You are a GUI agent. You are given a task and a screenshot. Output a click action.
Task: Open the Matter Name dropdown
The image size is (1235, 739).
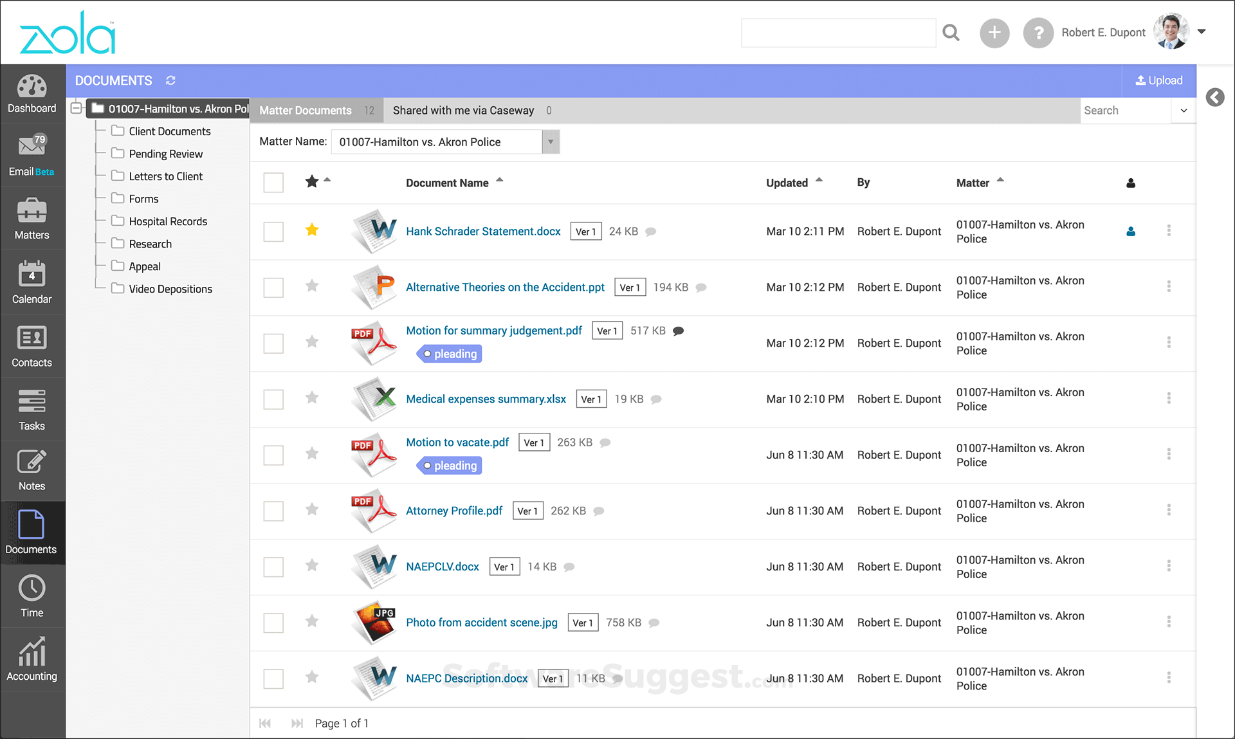click(x=551, y=142)
